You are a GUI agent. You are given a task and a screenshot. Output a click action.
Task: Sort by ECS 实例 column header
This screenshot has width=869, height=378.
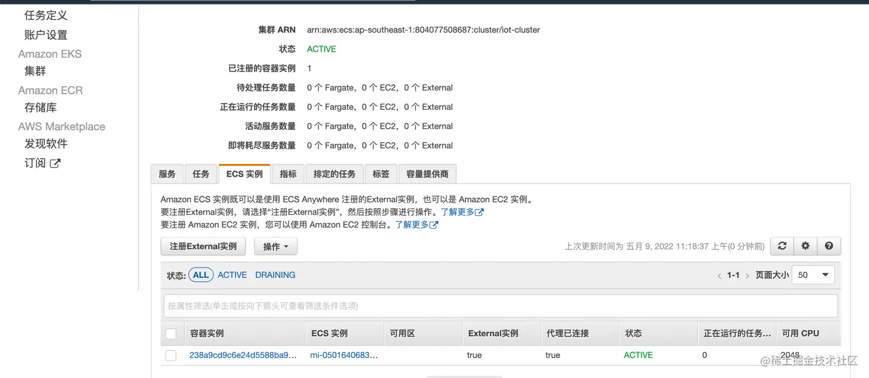345,334
